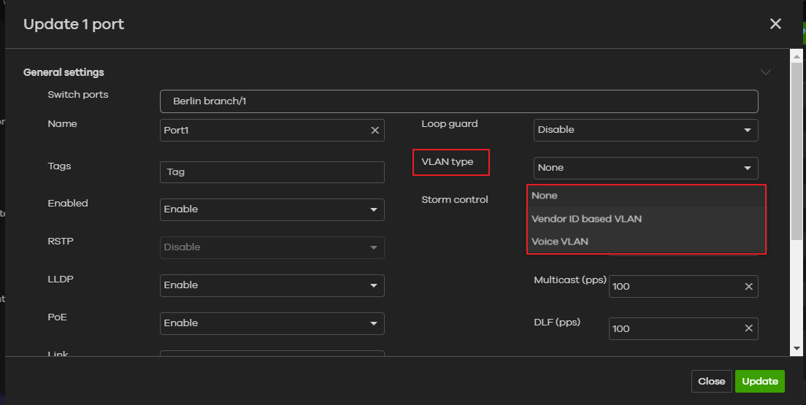Click into the Tags input field
Image resolution: width=806 pixels, height=405 pixels.
click(x=272, y=172)
